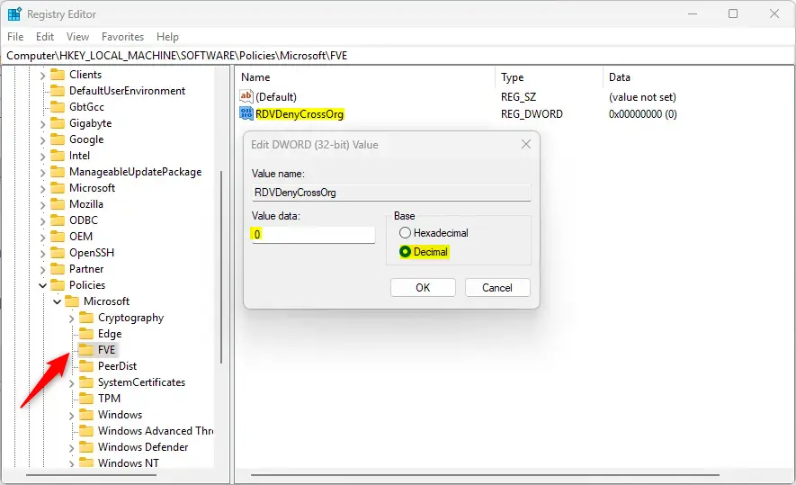Click the DefaultUserEnvironment folder icon
The width and height of the screenshot is (796, 485).
tap(58, 91)
